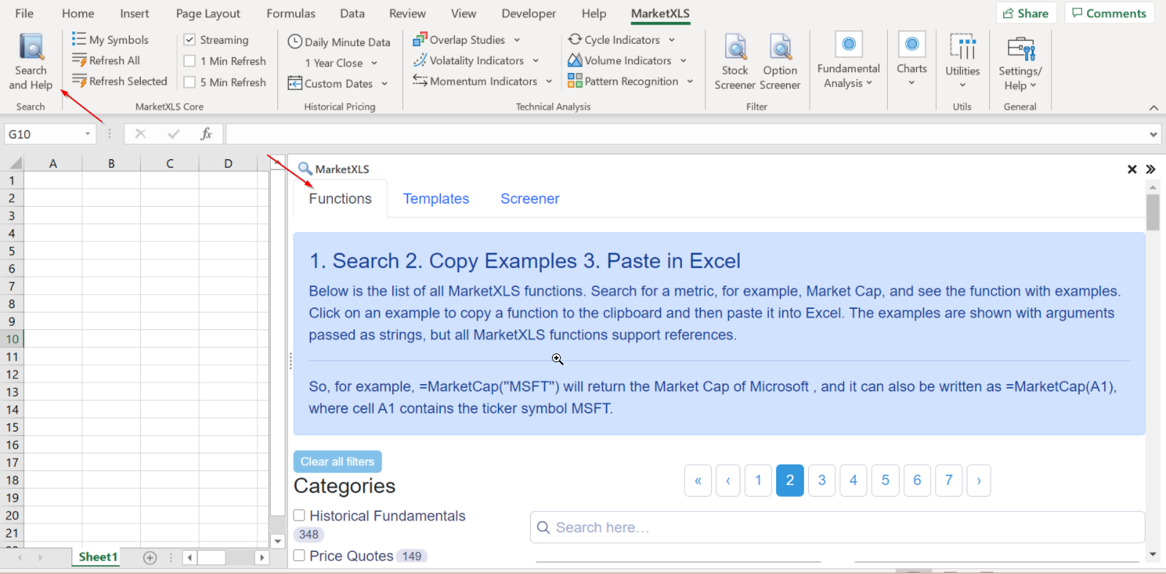This screenshot has width=1166, height=574.
Task: Jump to the first page of results
Action: (698, 481)
